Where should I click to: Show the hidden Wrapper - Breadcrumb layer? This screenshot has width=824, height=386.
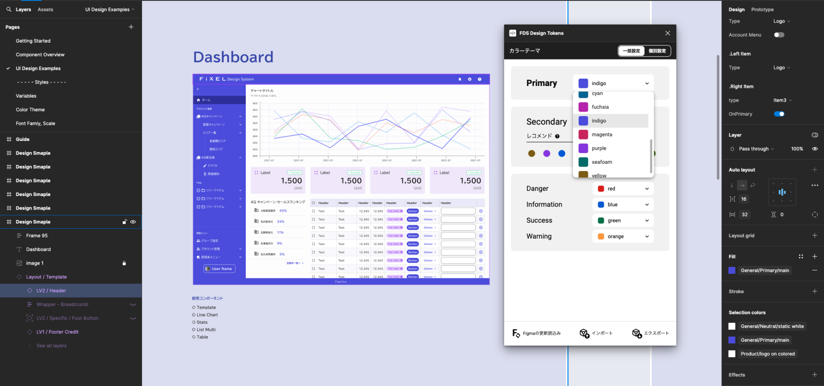pyautogui.click(x=133, y=304)
